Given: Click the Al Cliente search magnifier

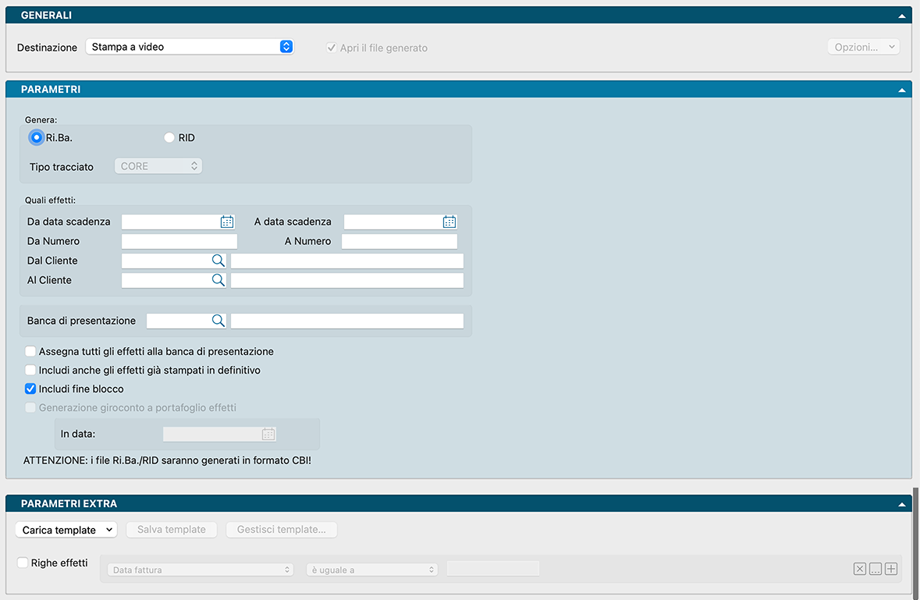Looking at the screenshot, I should point(218,280).
